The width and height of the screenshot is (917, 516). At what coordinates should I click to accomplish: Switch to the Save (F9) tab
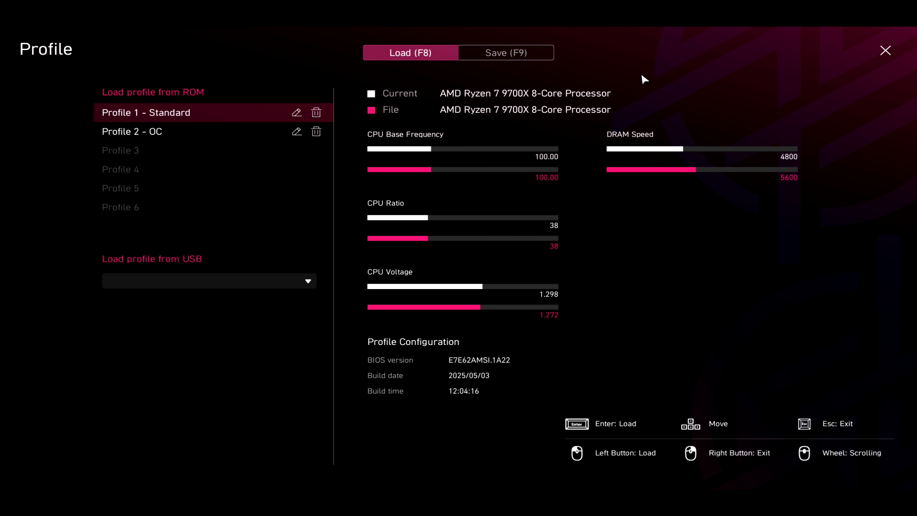click(x=506, y=53)
